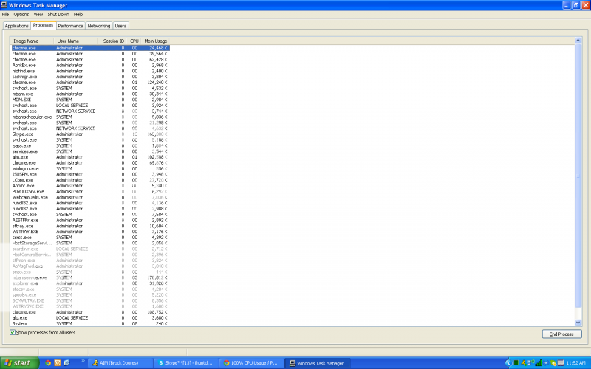The height and width of the screenshot is (369, 591).
Task: Switch to the Skype taskbar window
Action: (186, 363)
